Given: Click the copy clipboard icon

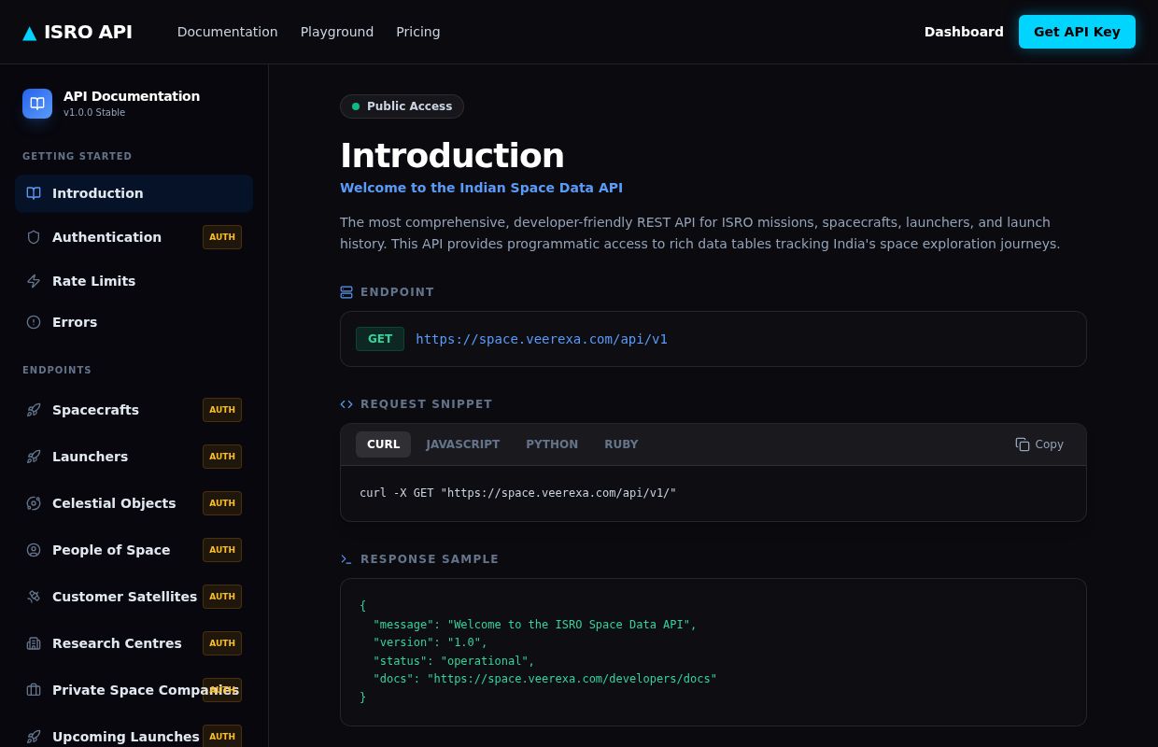Looking at the screenshot, I should [x=1023, y=444].
